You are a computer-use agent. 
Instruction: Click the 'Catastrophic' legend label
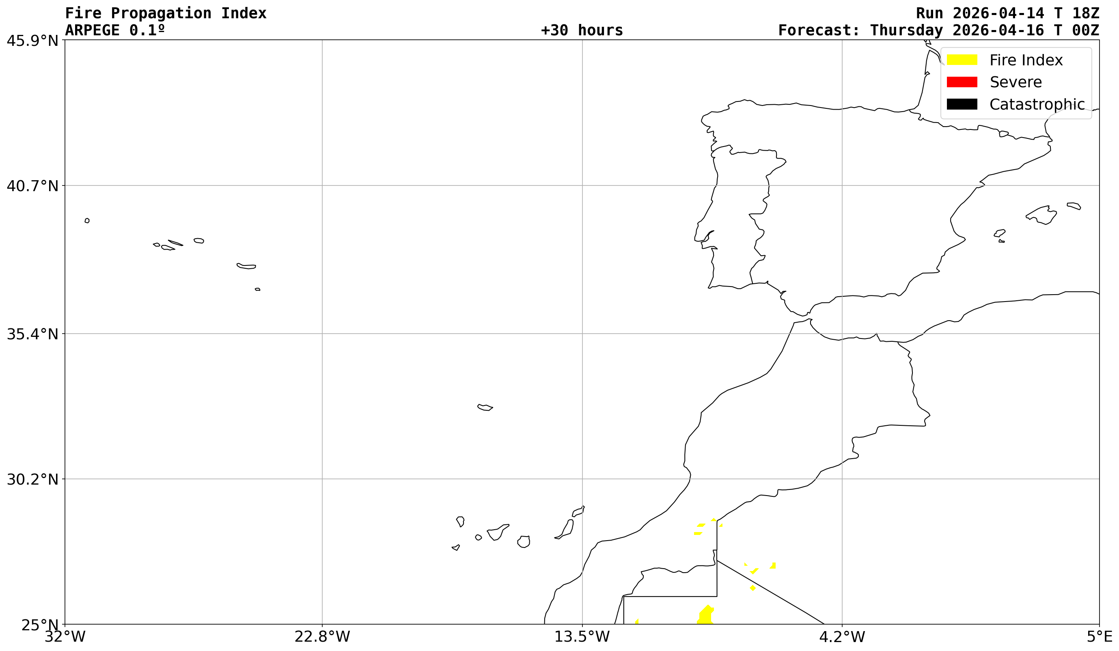(x=1037, y=104)
